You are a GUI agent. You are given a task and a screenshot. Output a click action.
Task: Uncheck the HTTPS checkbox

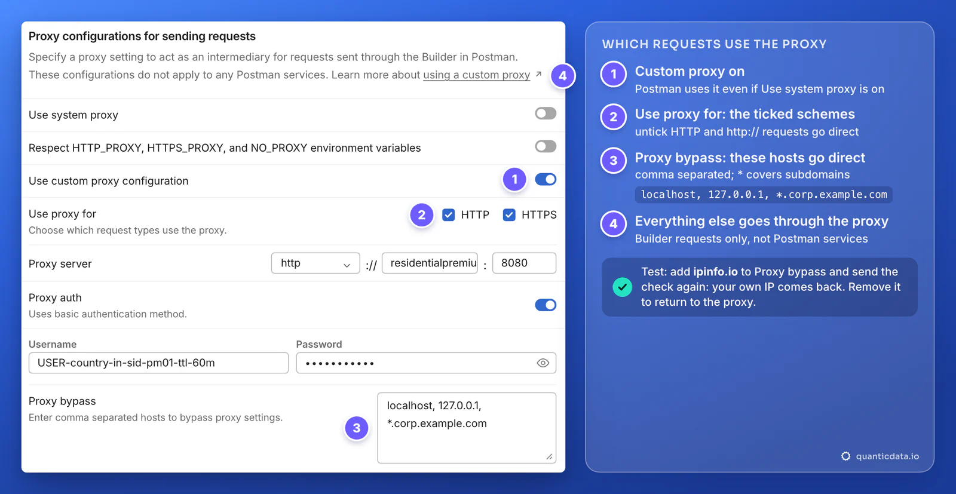[509, 215]
